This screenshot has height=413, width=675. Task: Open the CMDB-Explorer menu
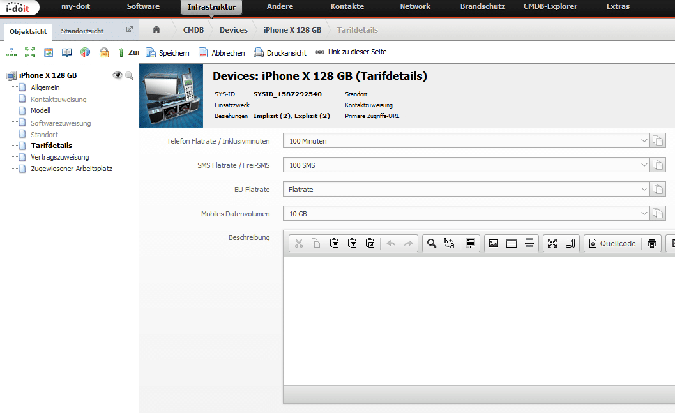click(x=550, y=6)
